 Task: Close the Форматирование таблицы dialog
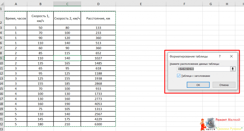[231, 57]
